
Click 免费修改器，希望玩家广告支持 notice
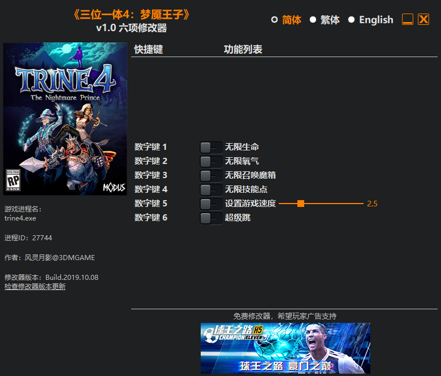click(x=284, y=316)
